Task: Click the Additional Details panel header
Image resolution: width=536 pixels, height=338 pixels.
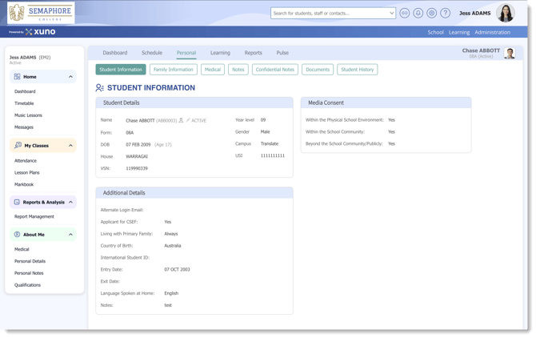Action: (194, 193)
